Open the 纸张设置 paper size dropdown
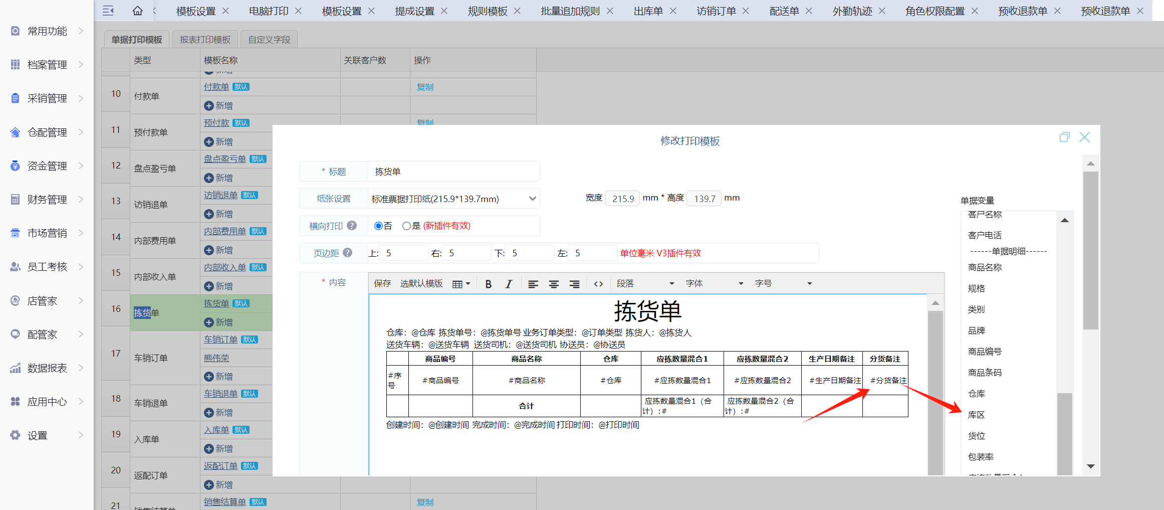This screenshot has height=510, width=1164. click(x=453, y=199)
